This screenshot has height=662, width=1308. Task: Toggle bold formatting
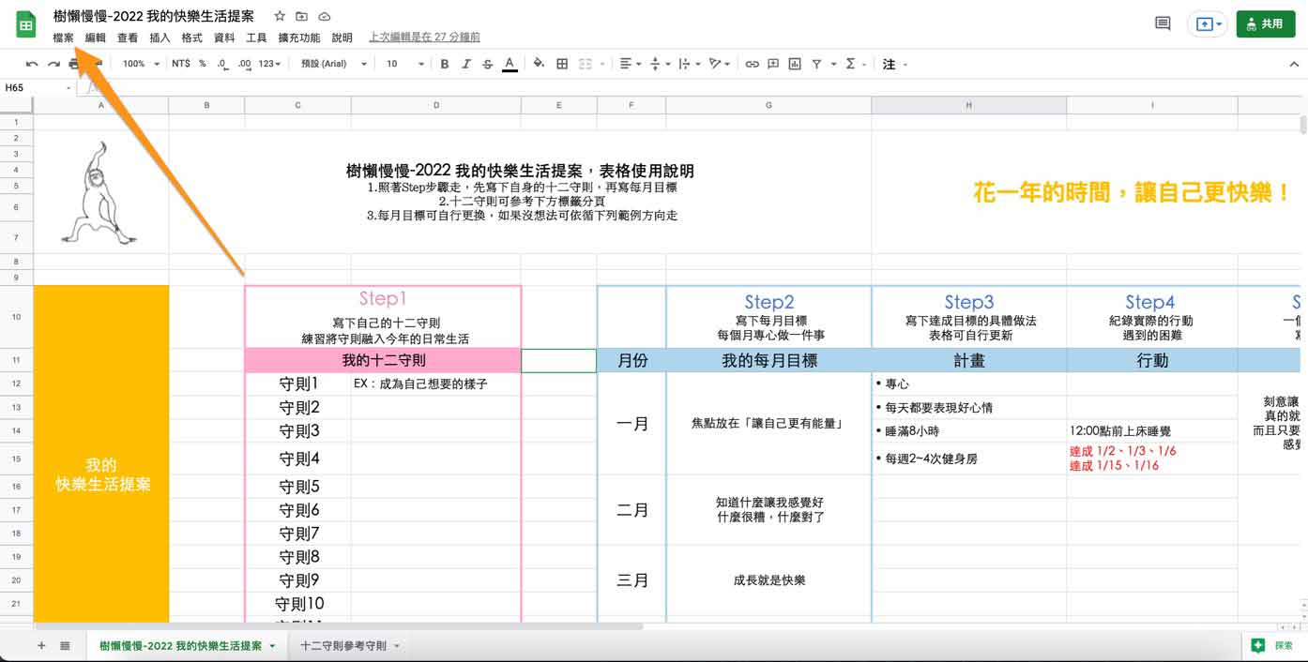(445, 64)
